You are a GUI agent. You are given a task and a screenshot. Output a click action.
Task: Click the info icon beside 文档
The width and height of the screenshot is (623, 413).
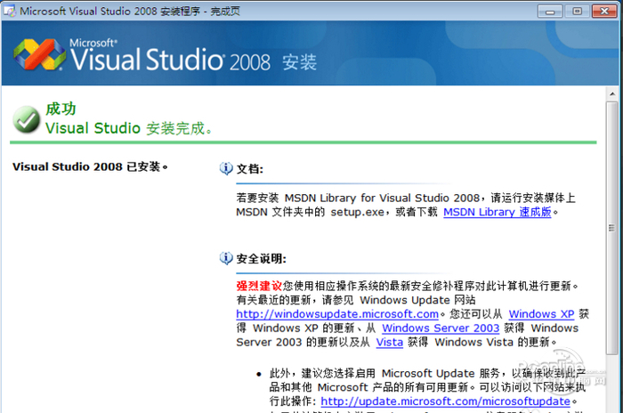click(x=226, y=168)
